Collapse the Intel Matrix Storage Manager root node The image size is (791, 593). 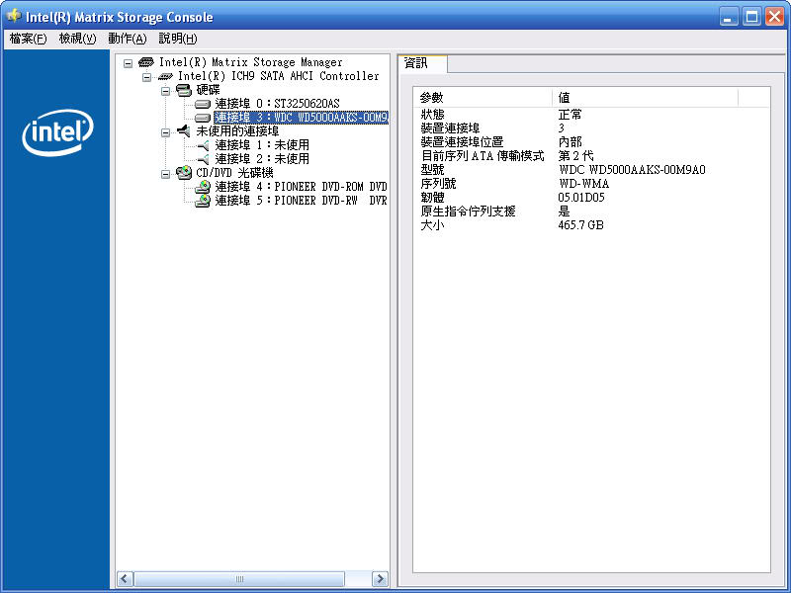pyautogui.click(x=129, y=63)
